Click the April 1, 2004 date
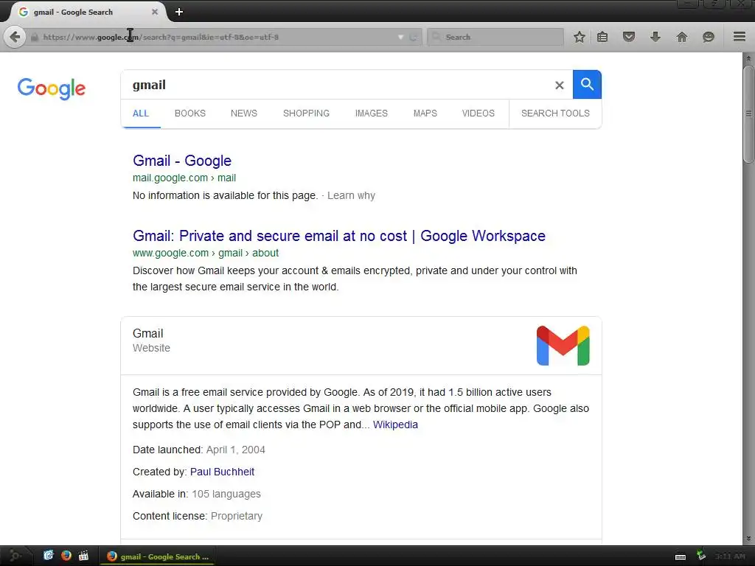This screenshot has width=755, height=566. [x=235, y=450]
